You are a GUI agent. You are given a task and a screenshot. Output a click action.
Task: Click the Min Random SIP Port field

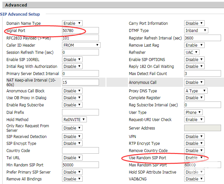coord(80,165)
